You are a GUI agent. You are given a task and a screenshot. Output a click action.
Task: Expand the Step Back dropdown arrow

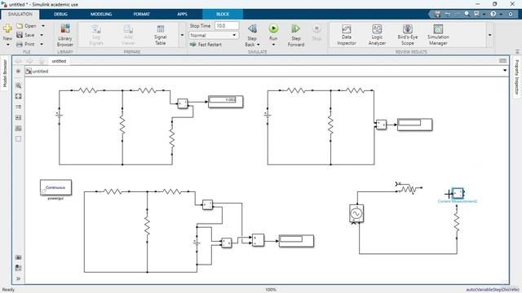pyautogui.click(x=259, y=45)
